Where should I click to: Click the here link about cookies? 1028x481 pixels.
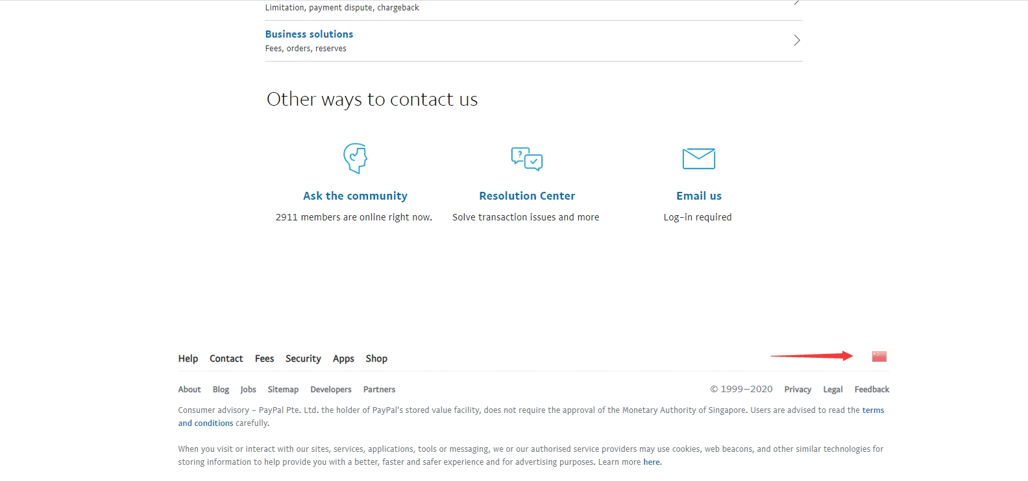coord(652,462)
